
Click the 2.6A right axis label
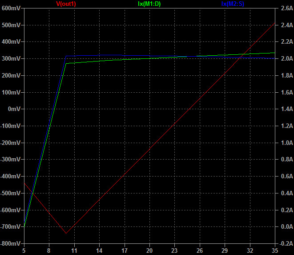tap(287, 8)
